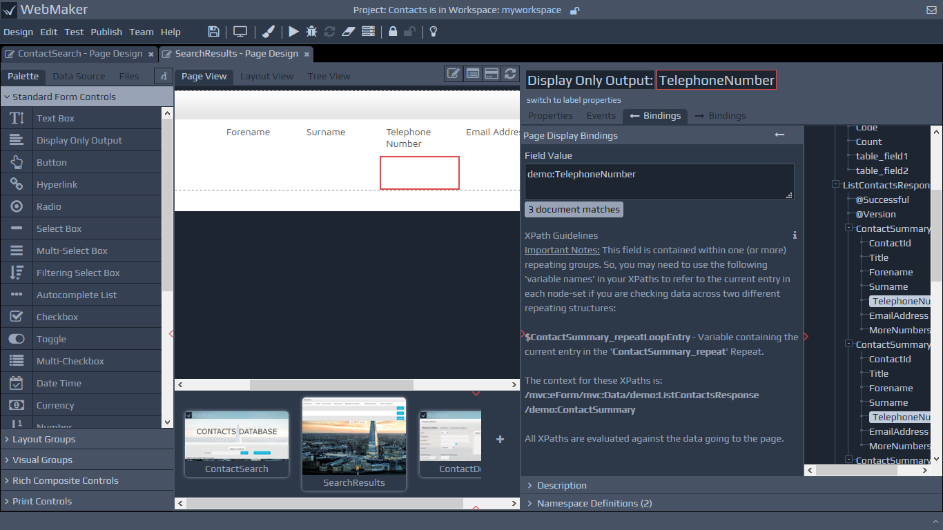Viewport: 943px width, 530px height.
Task: Collapse the Standard Form Controls section
Action: tap(86, 97)
